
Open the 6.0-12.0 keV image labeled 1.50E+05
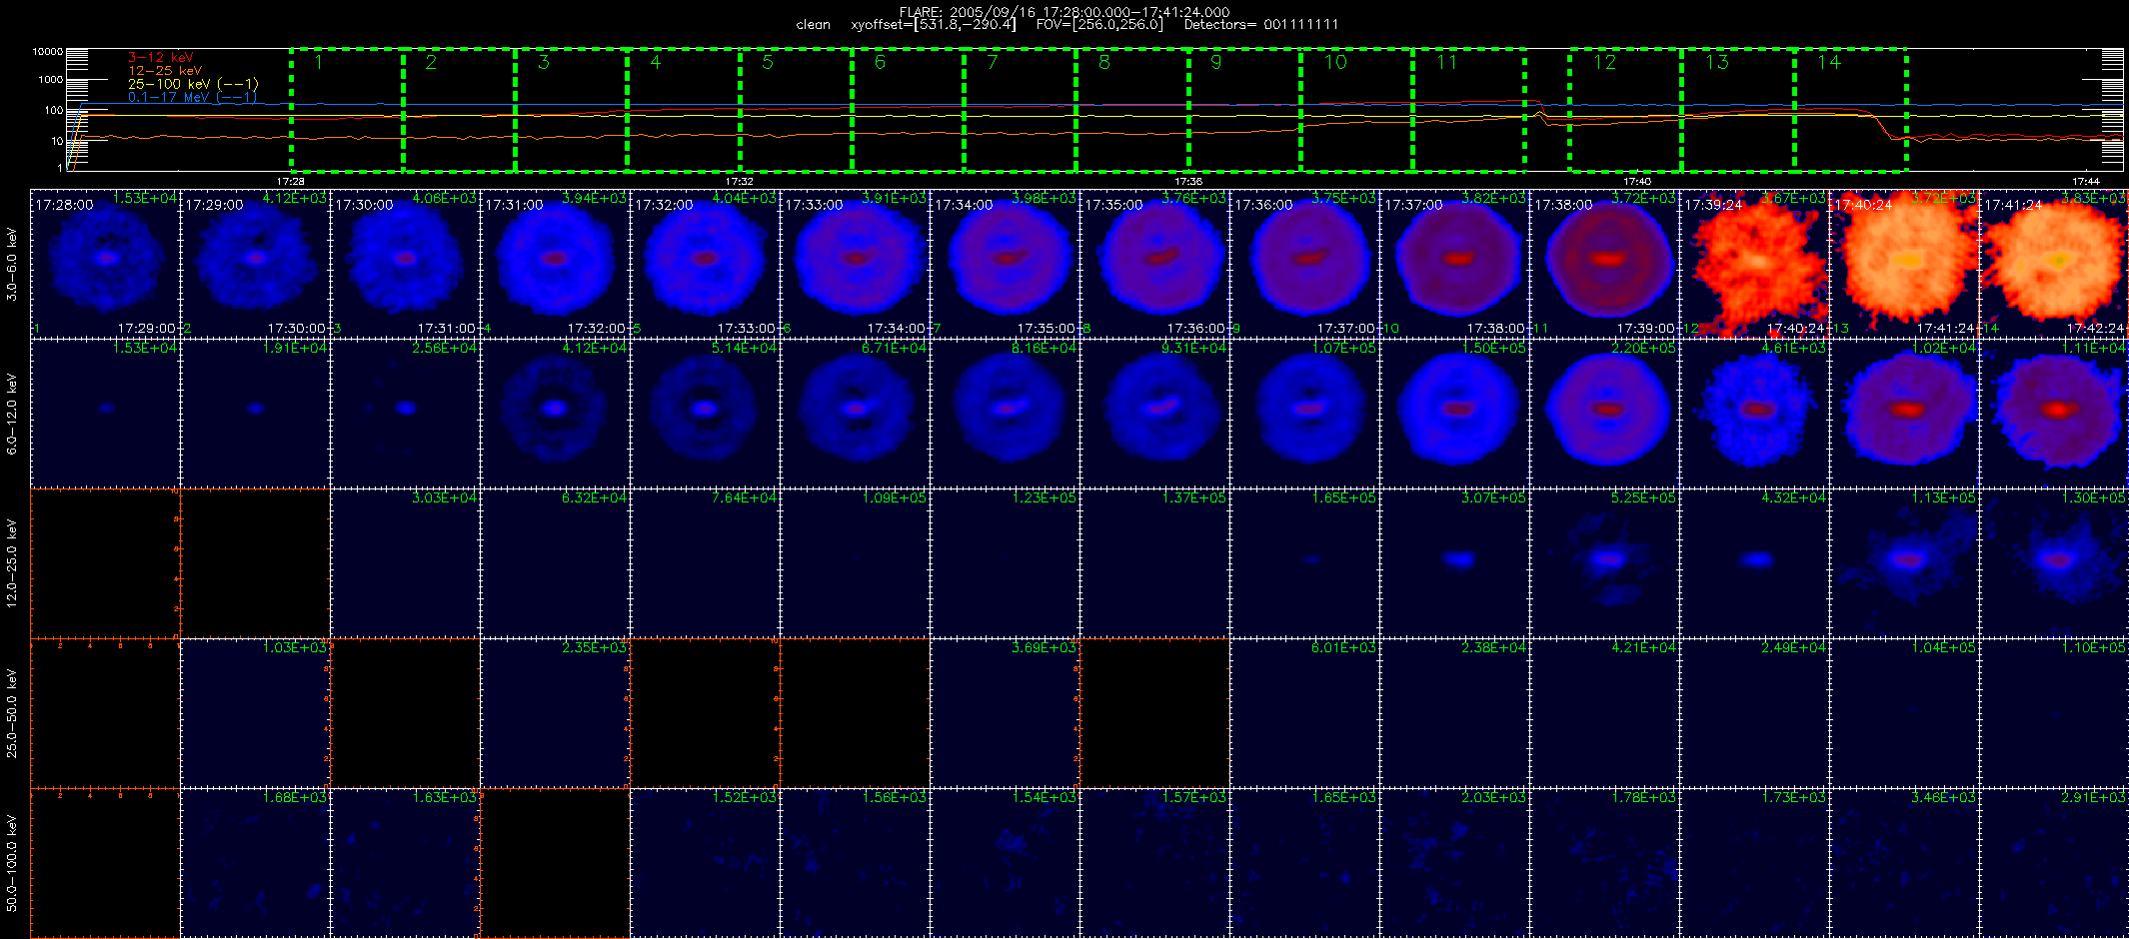(1454, 414)
